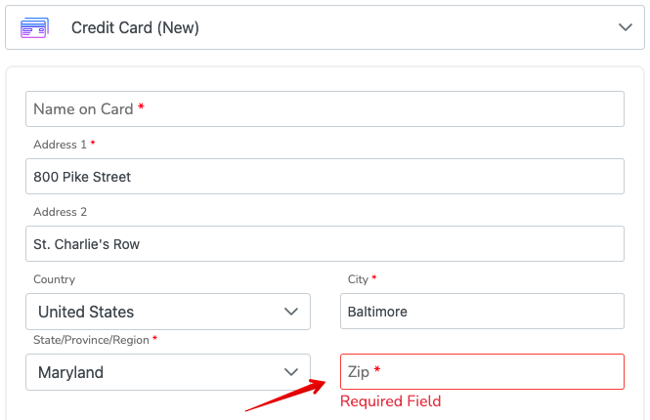650x420 pixels.
Task: Click the Country label text
Action: pos(55,279)
